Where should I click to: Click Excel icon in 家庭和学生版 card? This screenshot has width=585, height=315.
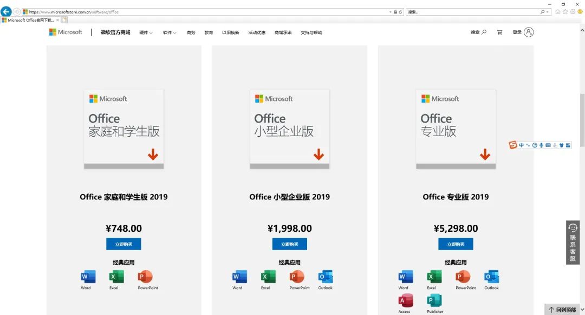[116, 277]
